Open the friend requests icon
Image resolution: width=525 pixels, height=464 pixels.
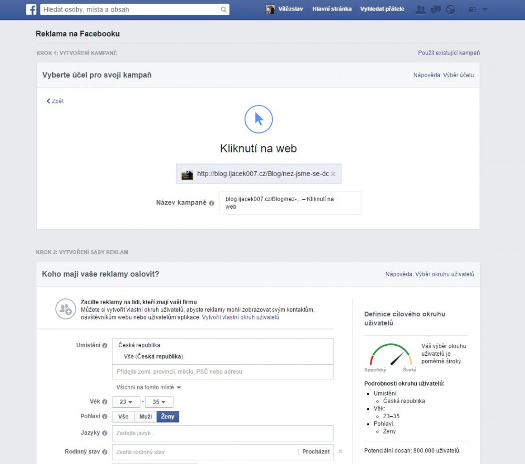pyautogui.click(x=420, y=9)
